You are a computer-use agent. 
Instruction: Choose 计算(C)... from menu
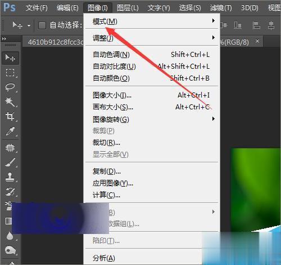152,195
